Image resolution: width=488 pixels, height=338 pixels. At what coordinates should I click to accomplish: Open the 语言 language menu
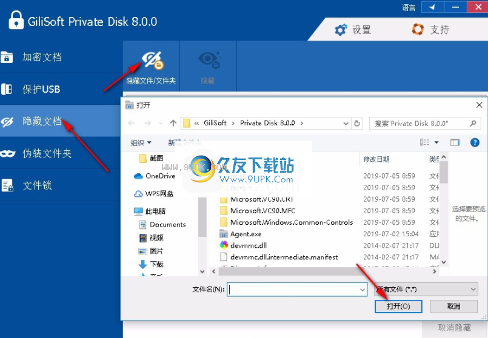(x=409, y=7)
